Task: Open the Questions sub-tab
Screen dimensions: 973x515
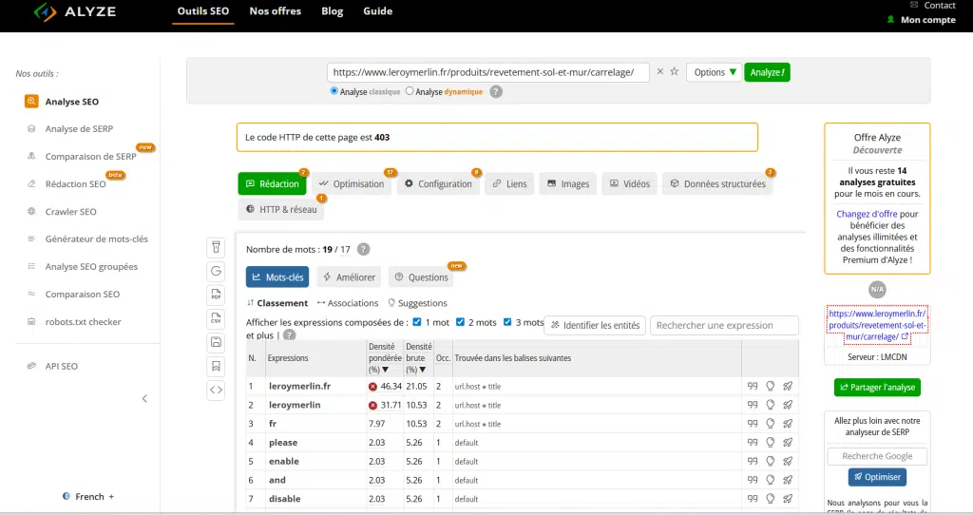Action: (x=421, y=277)
